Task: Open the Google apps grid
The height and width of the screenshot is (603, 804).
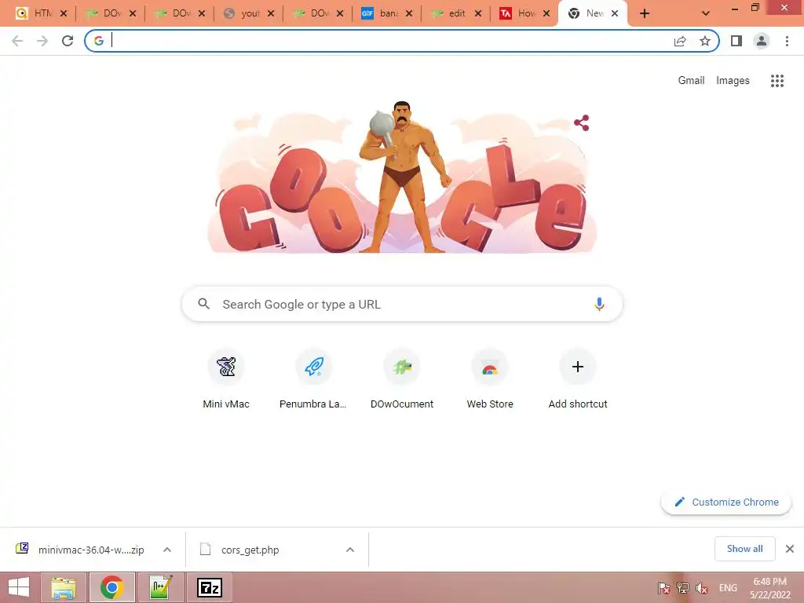Action: click(777, 81)
